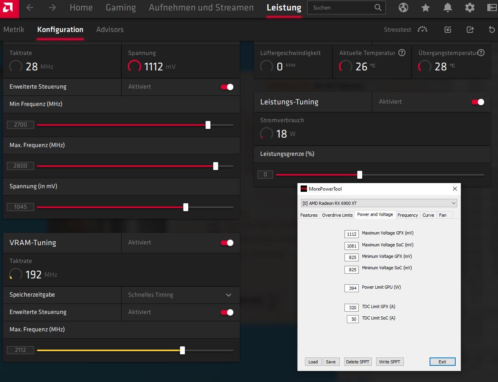Toggle GPU Erweiterte Steuerung switch
Image resolution: width=498 pixels, height=382 pixels.
pos(227,87)
